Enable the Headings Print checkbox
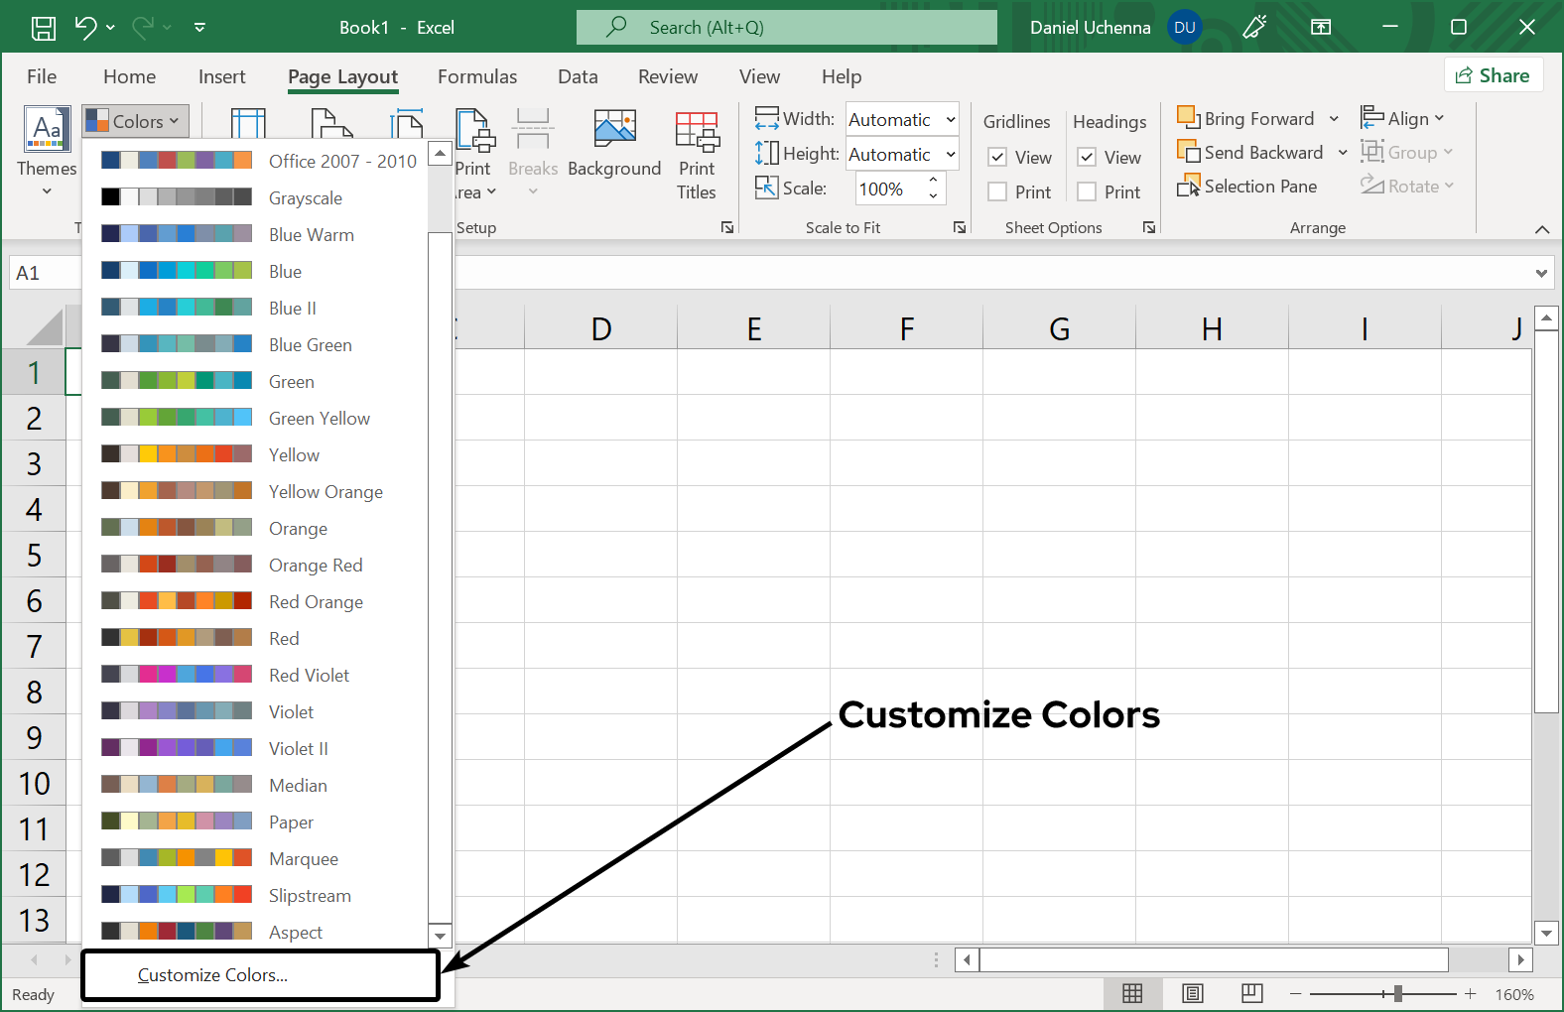 pos(1088,192)
